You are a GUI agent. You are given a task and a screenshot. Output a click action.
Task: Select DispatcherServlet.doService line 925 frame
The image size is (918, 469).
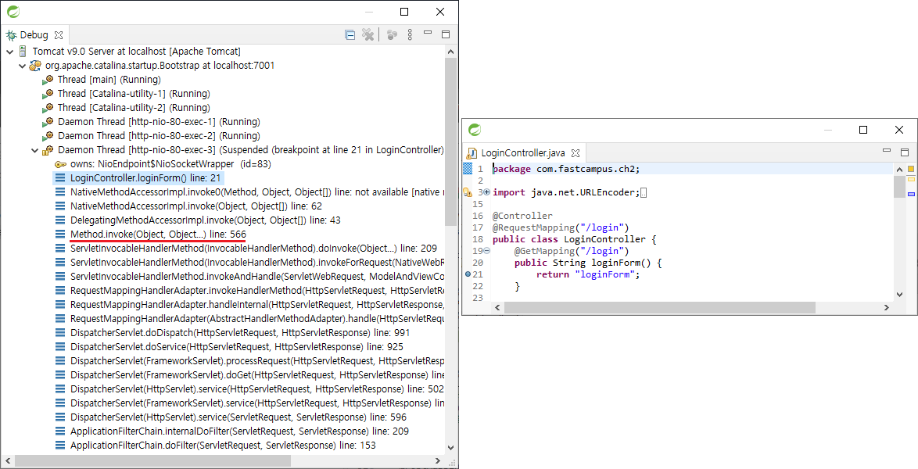pyautogui.click(x=236, y=346)
